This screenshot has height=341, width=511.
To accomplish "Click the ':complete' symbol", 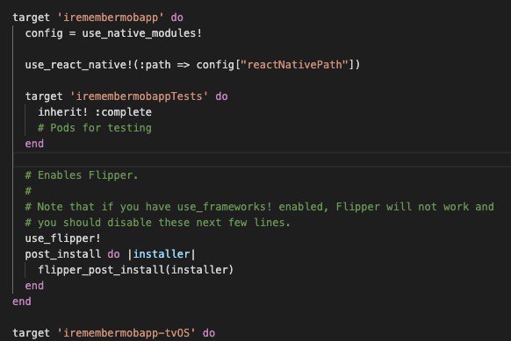I will click(x=123, y=112).
